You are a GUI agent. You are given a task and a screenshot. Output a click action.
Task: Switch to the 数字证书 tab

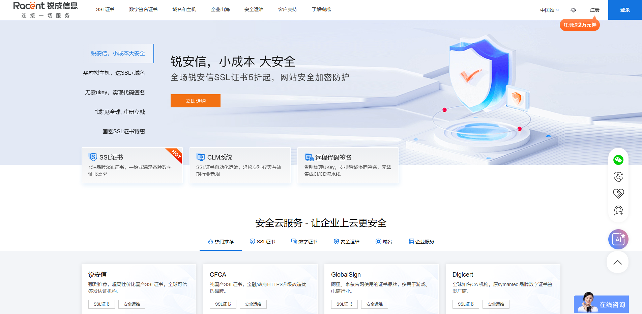tap(304, 241)
